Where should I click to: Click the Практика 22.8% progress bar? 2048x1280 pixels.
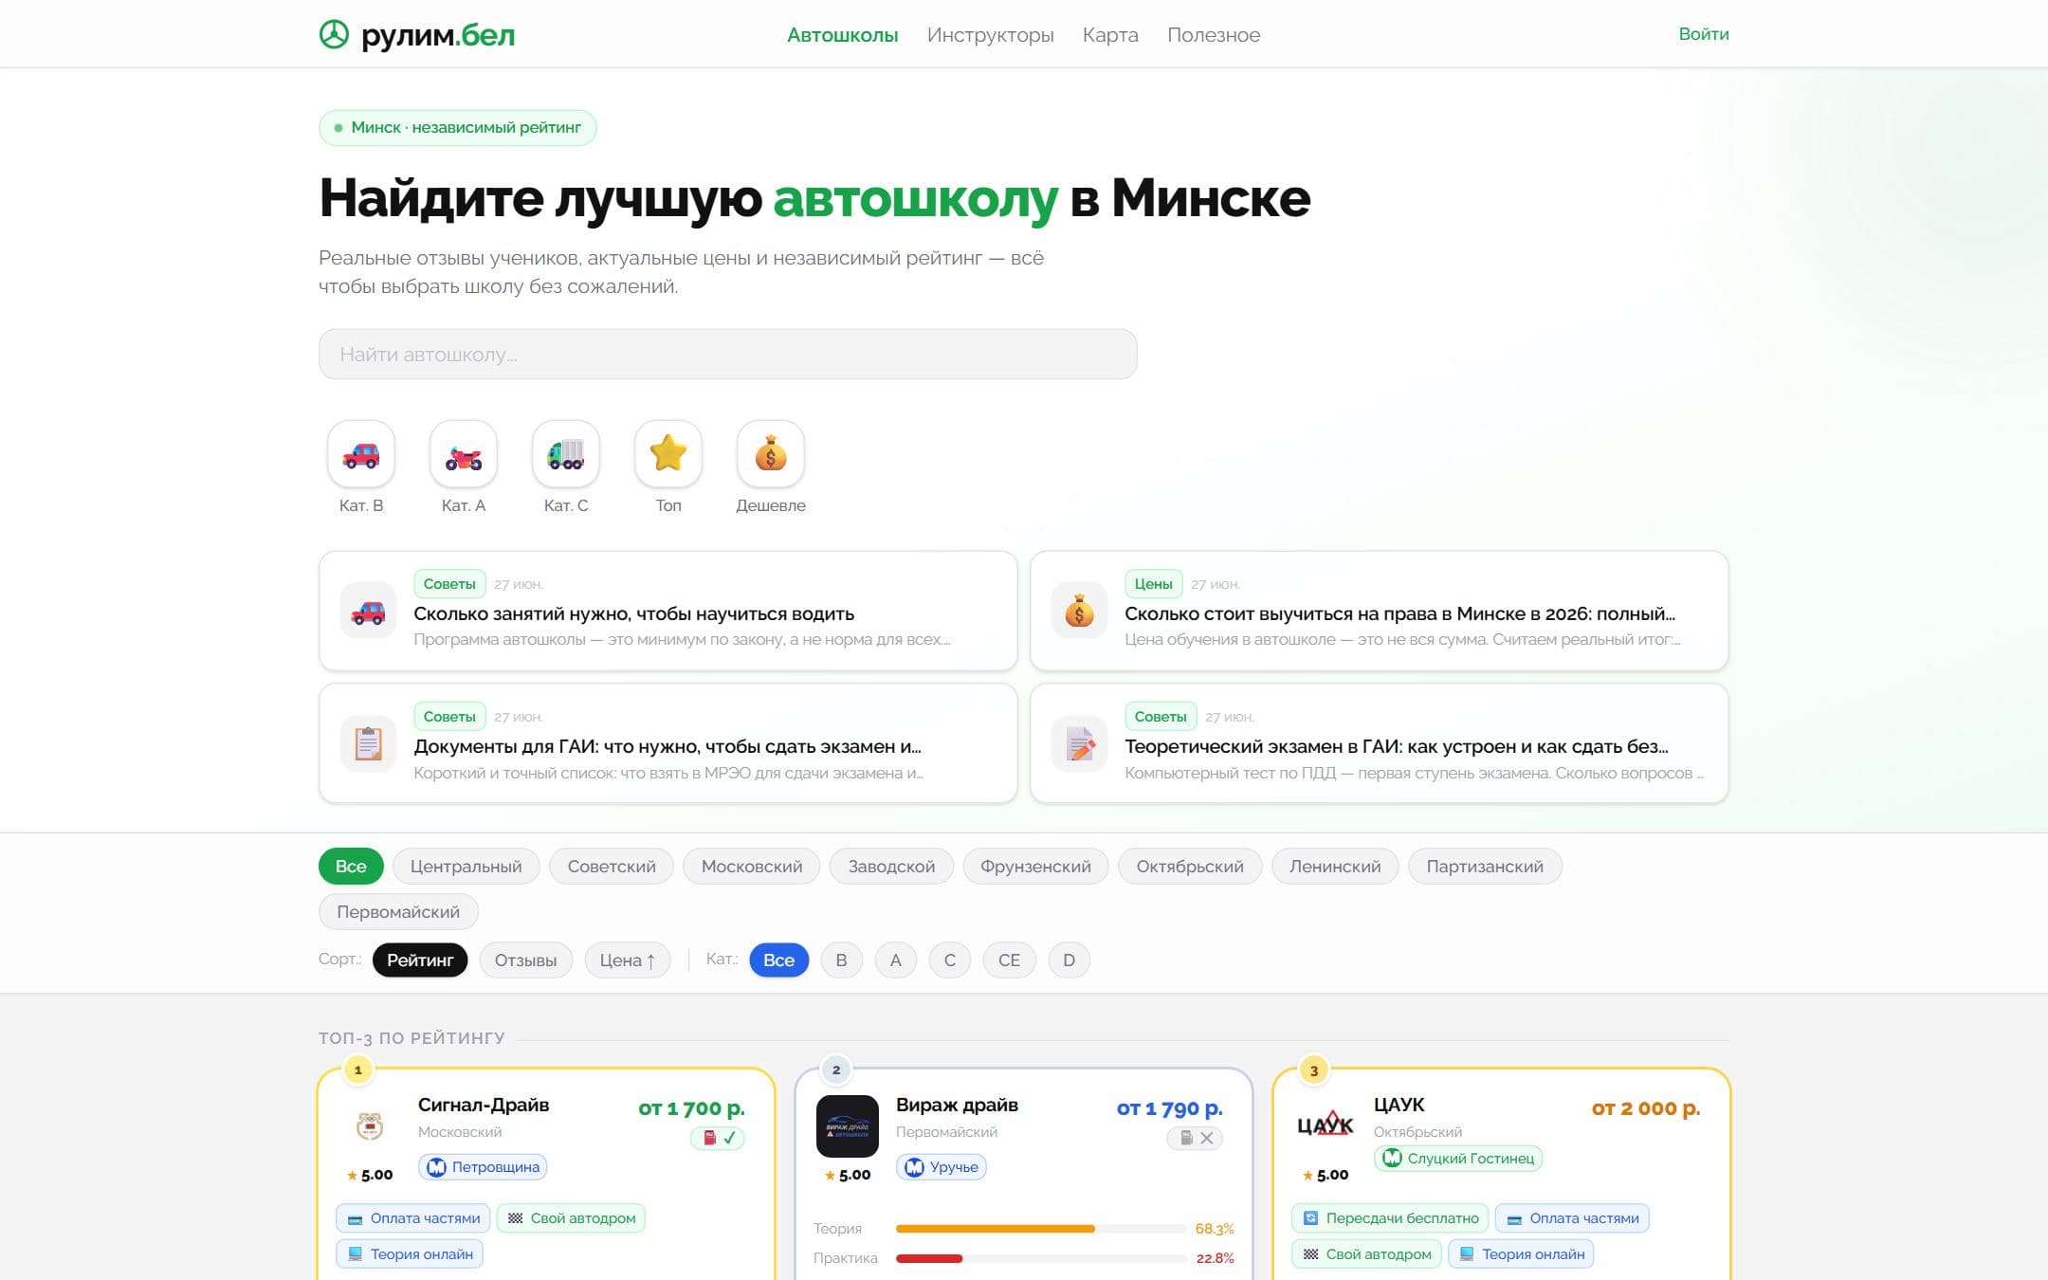coord(1041,1258)
